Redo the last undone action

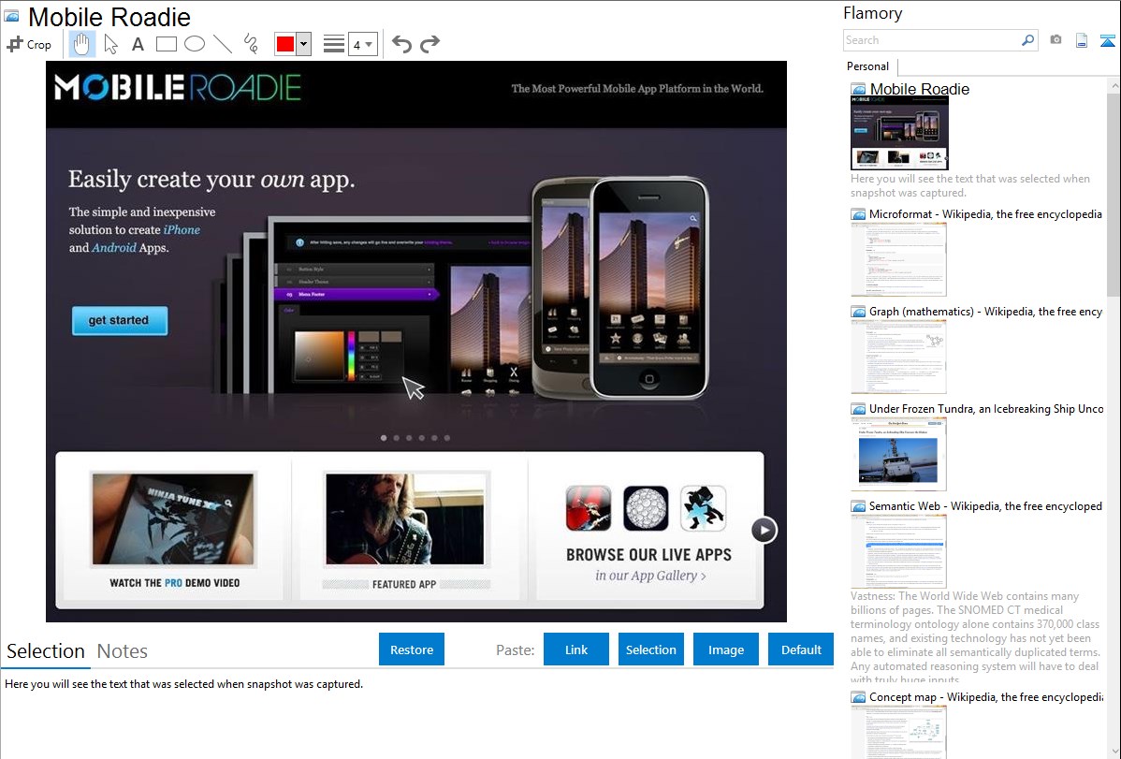429,44
